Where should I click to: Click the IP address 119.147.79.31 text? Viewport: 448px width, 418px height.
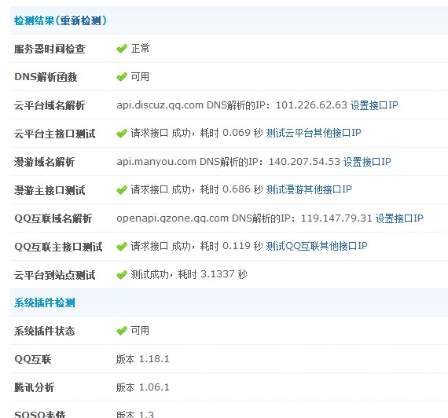[x=336, y=218]
